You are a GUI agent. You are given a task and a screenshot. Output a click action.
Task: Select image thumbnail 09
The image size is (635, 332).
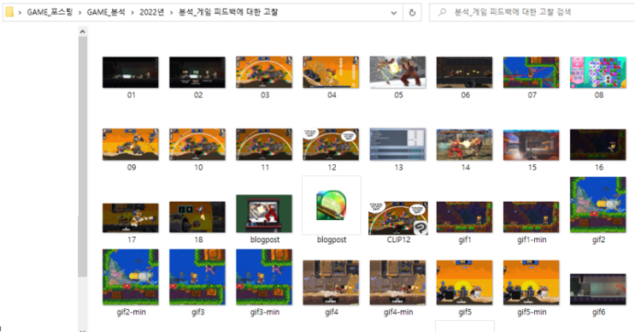coord(131,145)
